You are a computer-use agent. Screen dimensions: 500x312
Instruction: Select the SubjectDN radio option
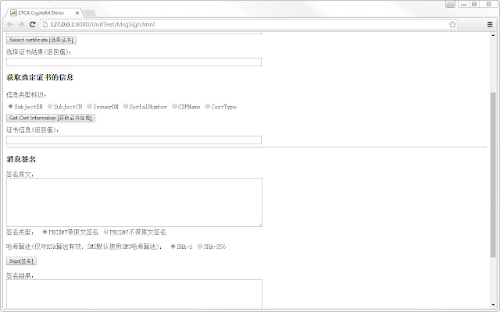10,106
